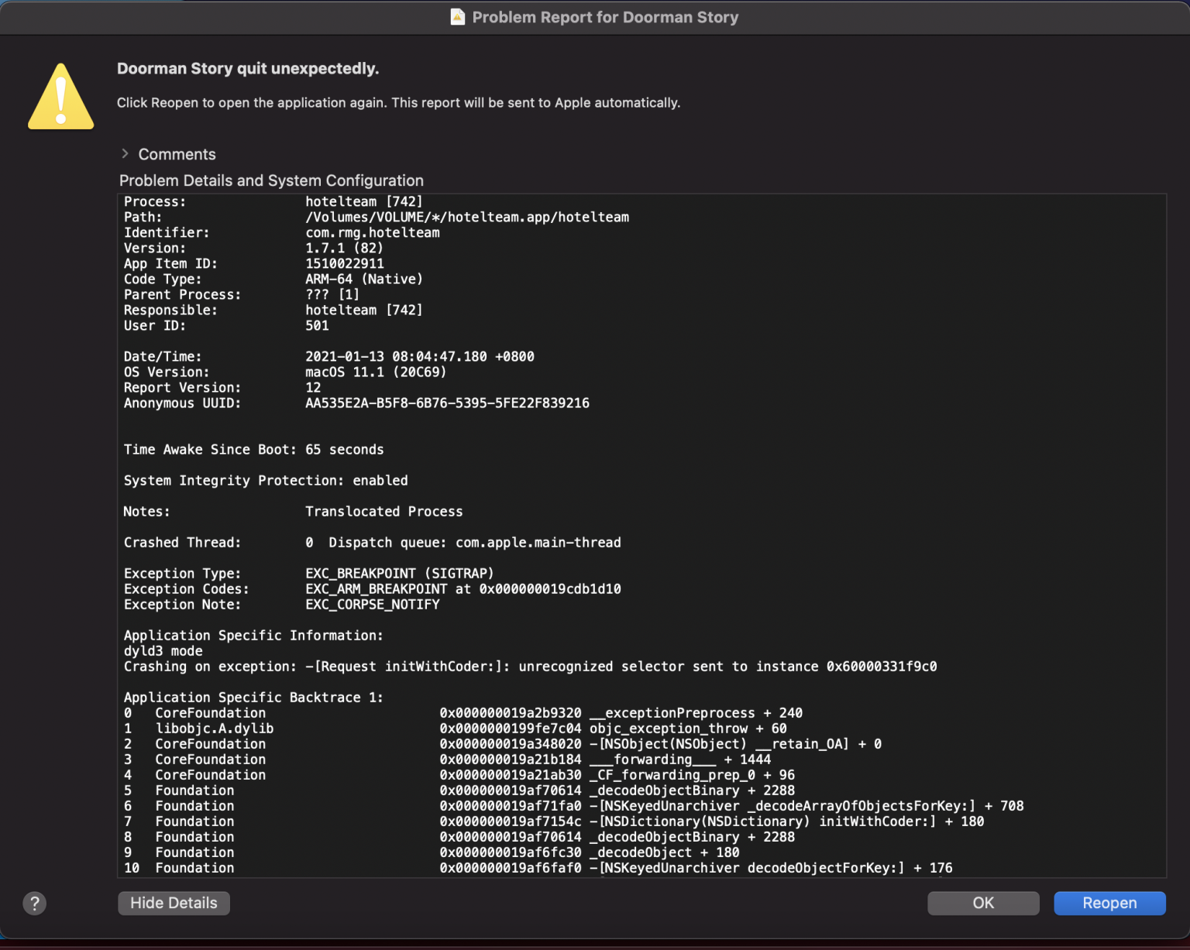Click the 'System Integrity Protection: enabled' line

click(x=266, y=481)
